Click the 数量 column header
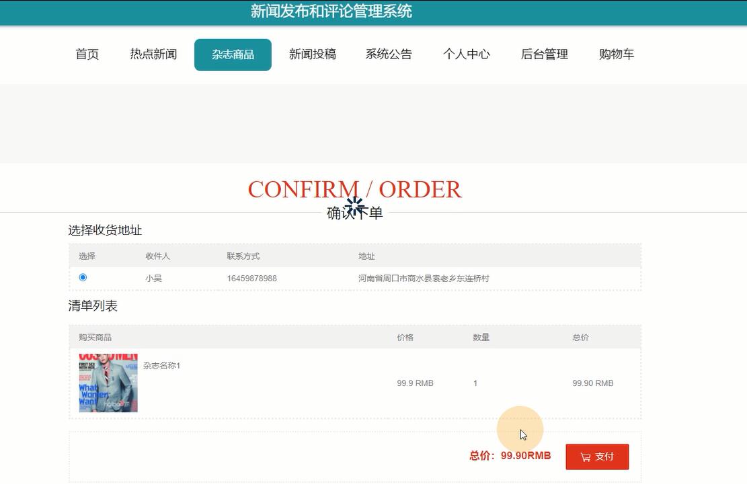 click(481, 338)
